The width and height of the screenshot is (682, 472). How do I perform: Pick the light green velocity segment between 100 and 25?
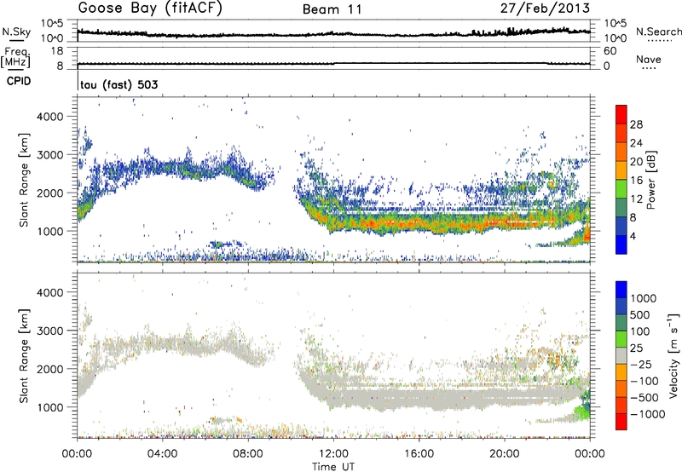(x=621, y=340)
